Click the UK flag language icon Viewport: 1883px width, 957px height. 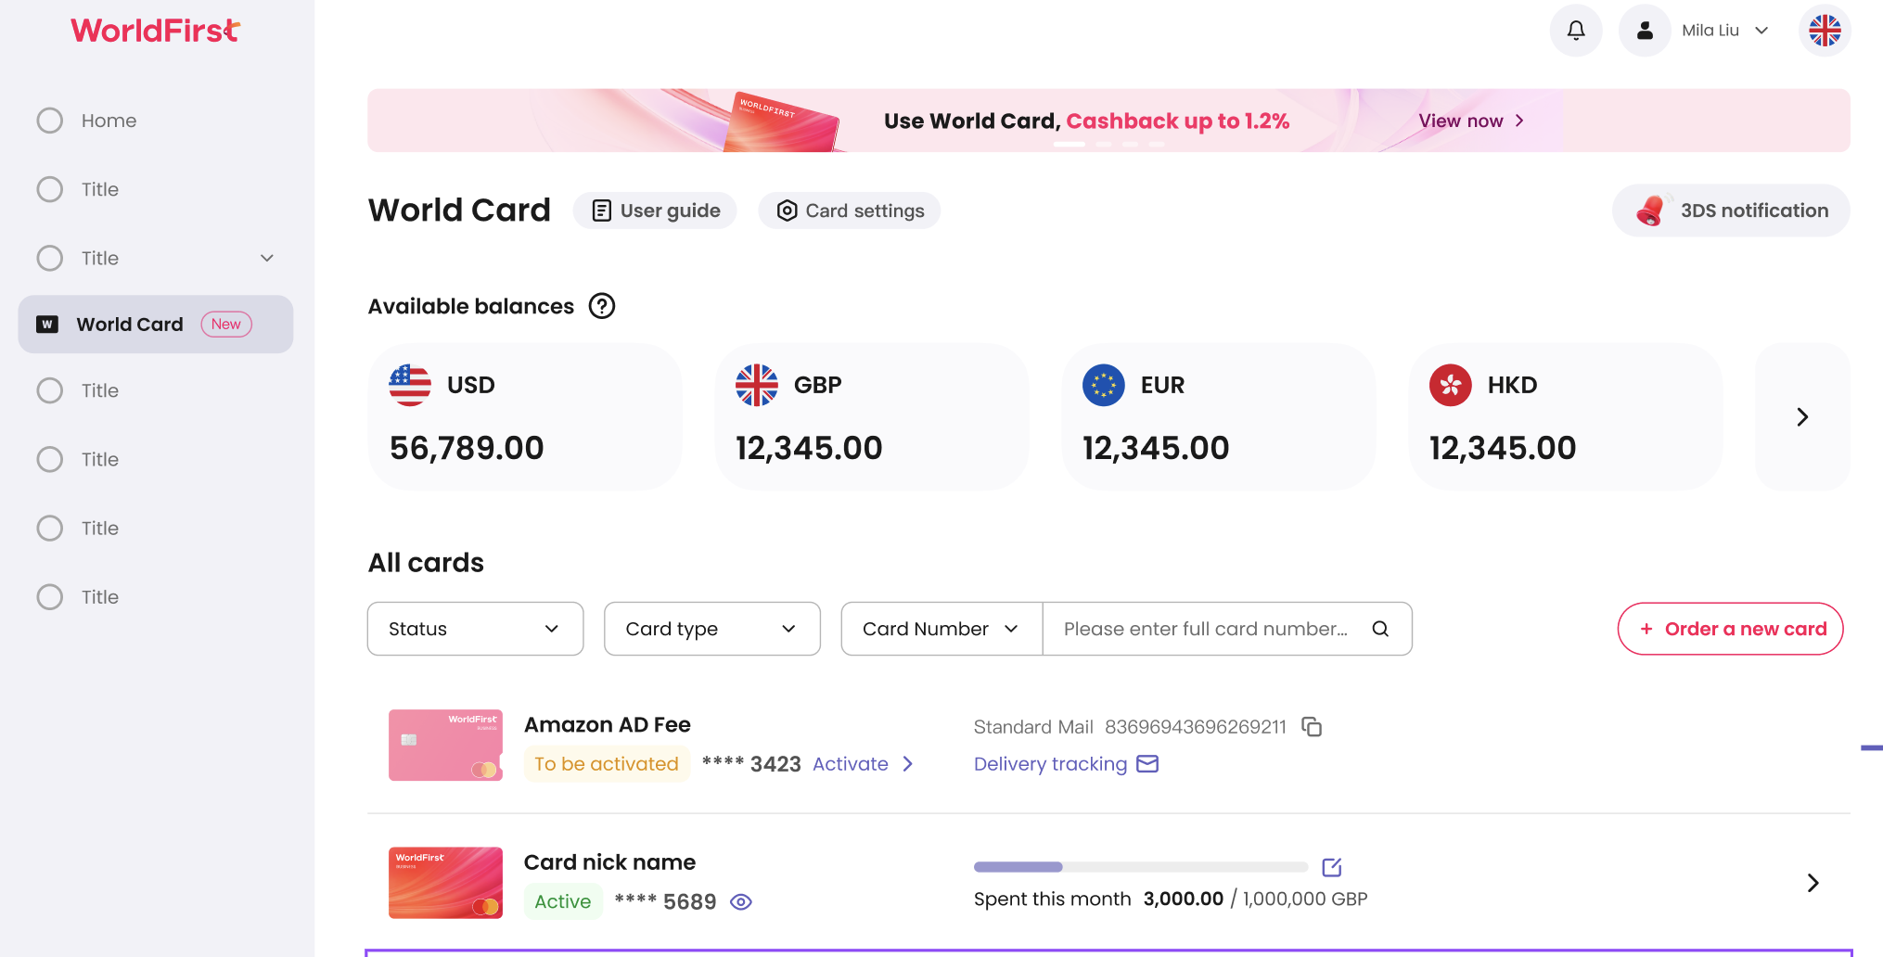(x=1824, y=31)
